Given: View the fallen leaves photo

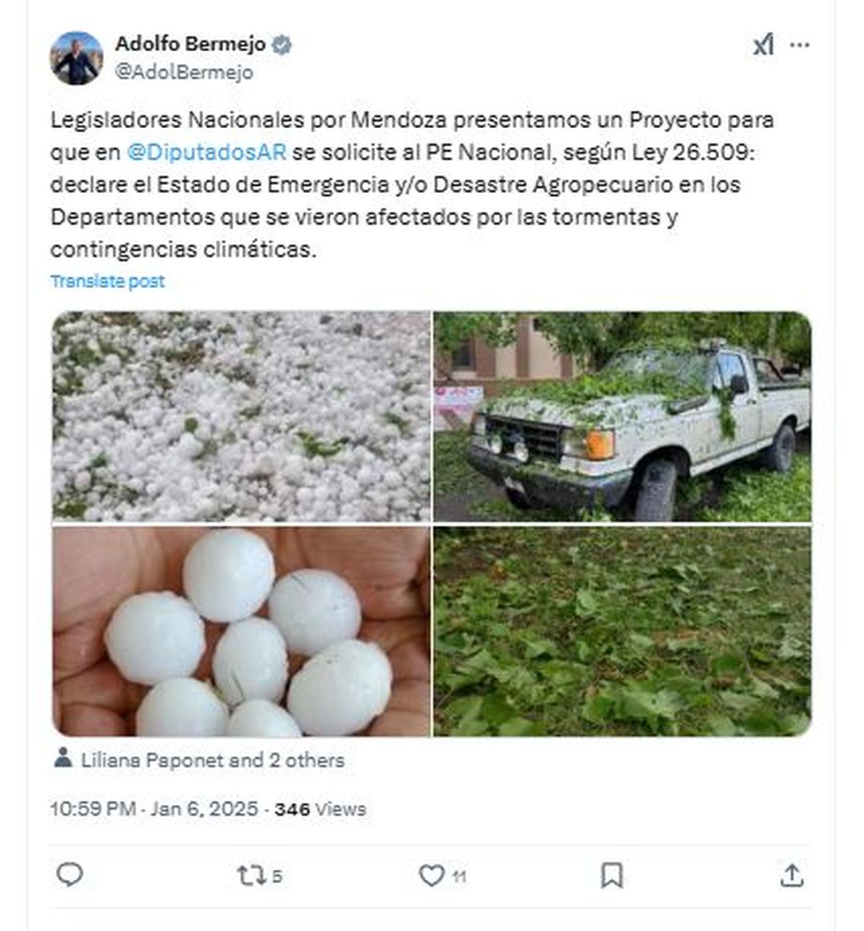Looking at the screenshot, I should [x=622, y=631].
